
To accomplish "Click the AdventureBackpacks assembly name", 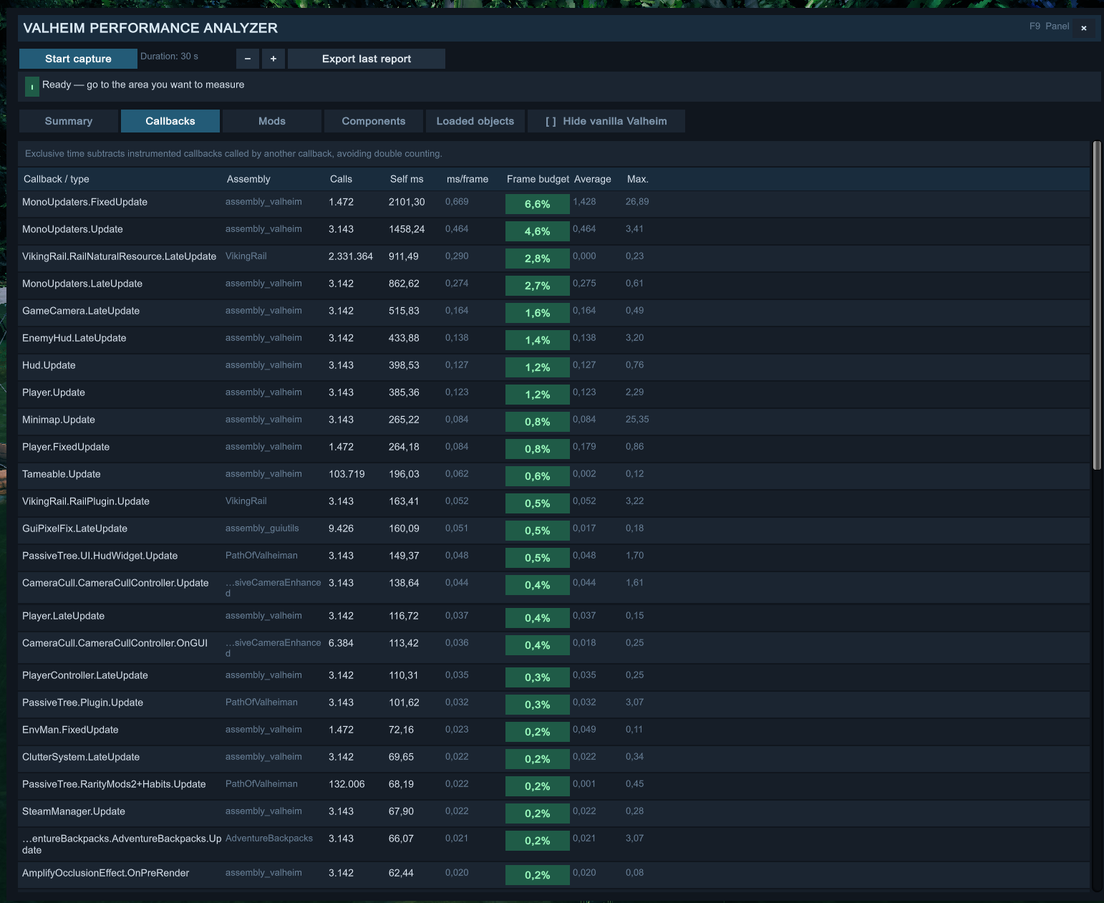I will [x=269, y=839].
